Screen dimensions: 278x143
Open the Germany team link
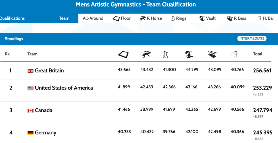pos(46,133)
